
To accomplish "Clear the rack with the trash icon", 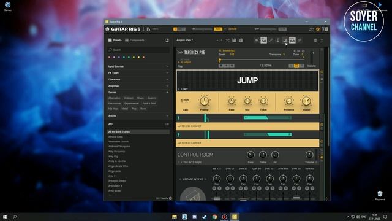I will tap(315, 40).
